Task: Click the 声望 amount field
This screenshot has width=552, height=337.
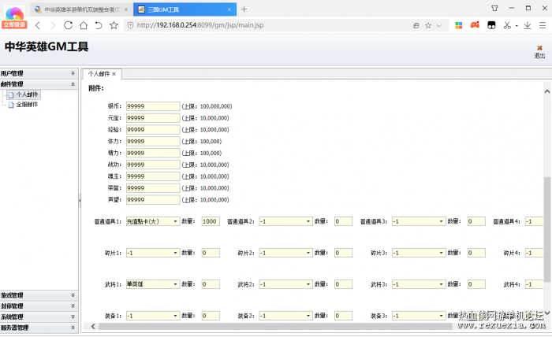Action: (x=153, y=199)
